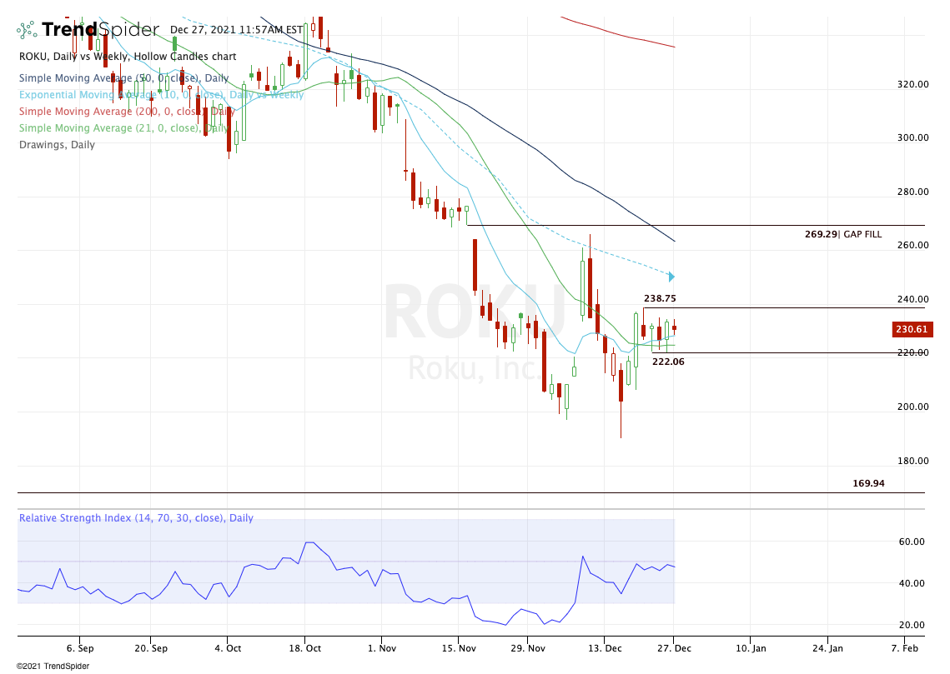The image size is (950, 674).
Task: Click the Relative Strength Index indicator label
Action: click(x=136, y=518)
